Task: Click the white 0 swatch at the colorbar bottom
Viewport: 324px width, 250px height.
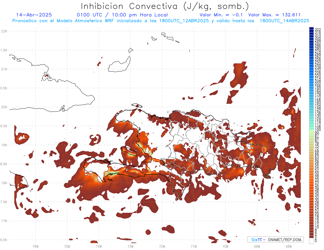Action: tap(311, 241)
